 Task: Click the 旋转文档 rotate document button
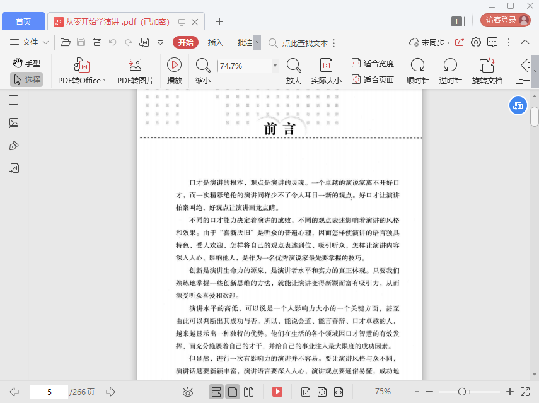coord(487,71)
